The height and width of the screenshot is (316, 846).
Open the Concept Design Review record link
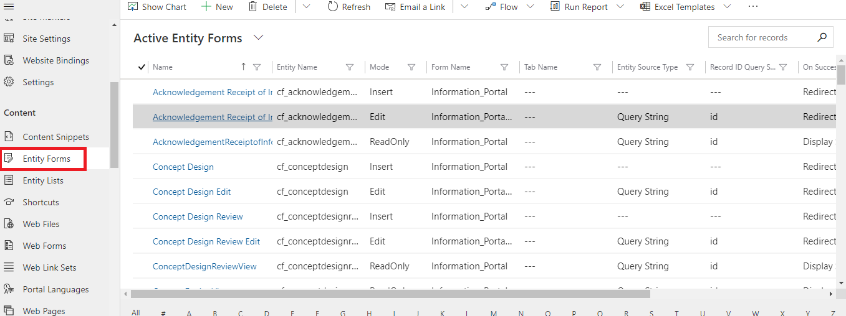[198, 216]
